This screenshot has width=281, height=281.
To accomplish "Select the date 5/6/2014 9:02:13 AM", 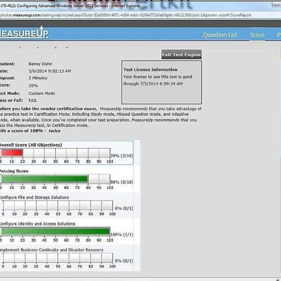I will click(x=50, y=71).
